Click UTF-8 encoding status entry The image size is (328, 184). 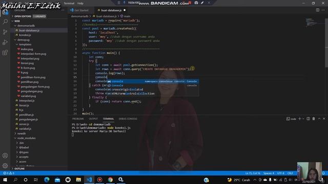click(x=281, y=173)
